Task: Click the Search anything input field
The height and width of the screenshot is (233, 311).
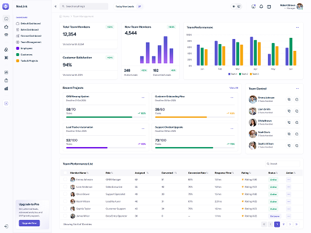Action: click(x=84, y=6)
